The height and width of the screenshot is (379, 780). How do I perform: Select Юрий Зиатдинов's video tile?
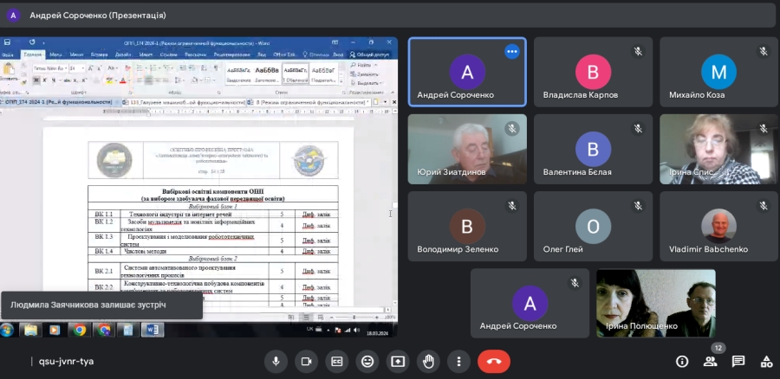pos(467,149)
